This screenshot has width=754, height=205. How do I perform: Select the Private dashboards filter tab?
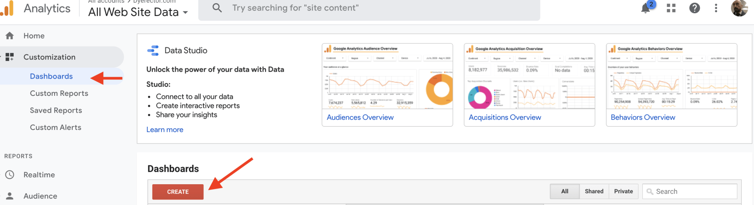624,191
